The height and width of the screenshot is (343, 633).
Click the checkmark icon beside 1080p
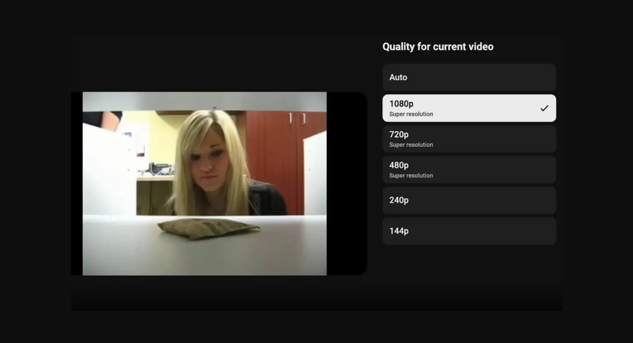pyautogui.click(x=544, y=108)
